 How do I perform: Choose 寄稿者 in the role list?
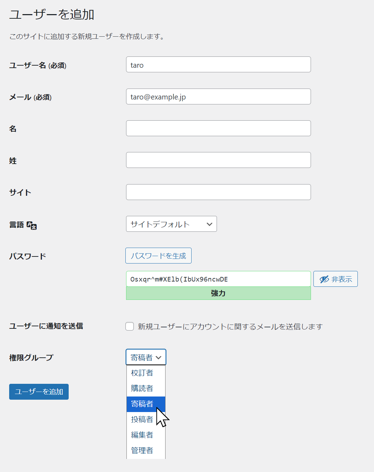pyautogui.click(x=142, y=404)
